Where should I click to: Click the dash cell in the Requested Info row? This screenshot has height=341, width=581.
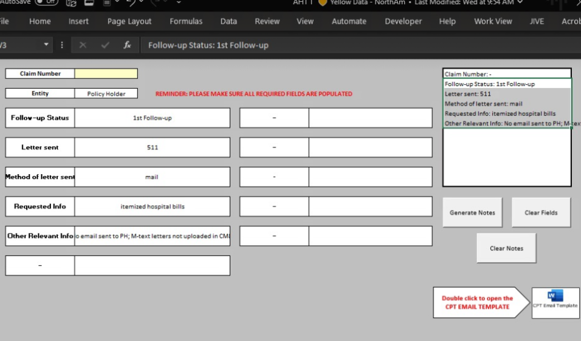(x=274, y=206)
